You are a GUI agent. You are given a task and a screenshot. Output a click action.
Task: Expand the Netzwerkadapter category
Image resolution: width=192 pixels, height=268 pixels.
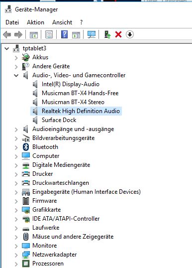16,255
